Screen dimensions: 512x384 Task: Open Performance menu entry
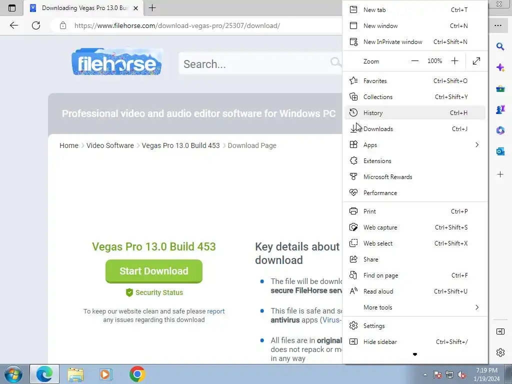[x=414, y=192]
